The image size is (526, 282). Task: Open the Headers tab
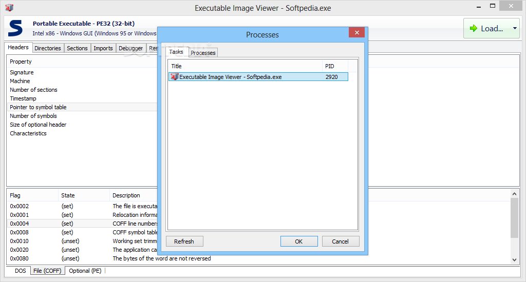coord(18,47)
